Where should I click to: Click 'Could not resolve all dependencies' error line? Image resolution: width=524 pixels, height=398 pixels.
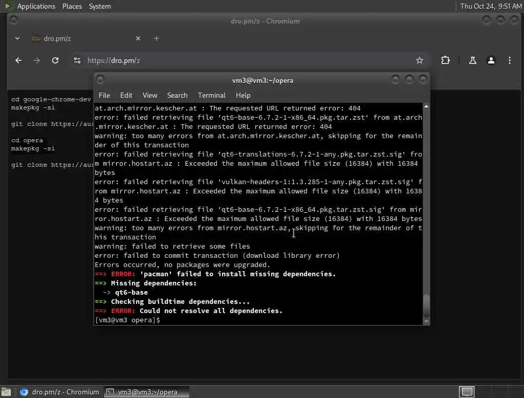tap(211, 311)
